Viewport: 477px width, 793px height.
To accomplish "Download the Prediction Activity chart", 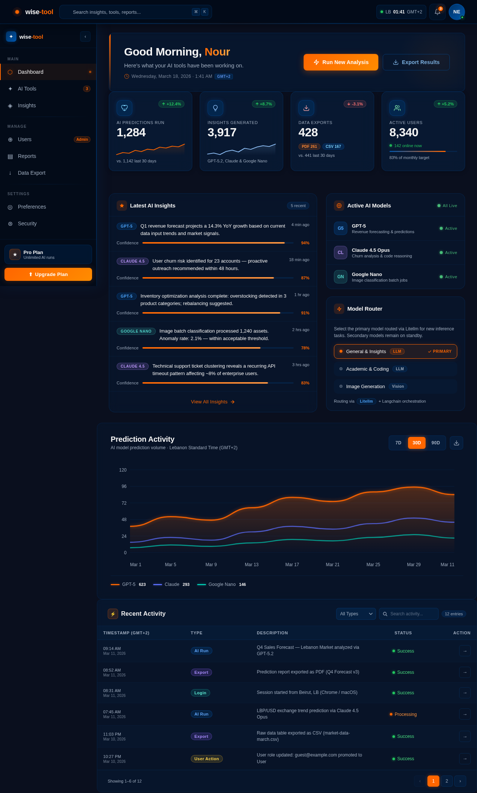I will (457, 443).
